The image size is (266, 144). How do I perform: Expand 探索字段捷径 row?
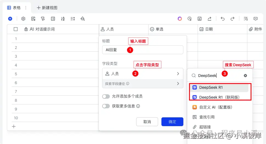(x=143, y=84)
